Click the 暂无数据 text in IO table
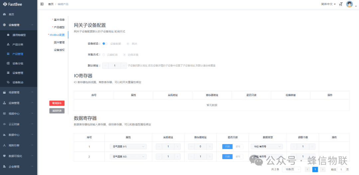Screen dimensions: 359x175 pyautogui.click(x=212, y=105)
